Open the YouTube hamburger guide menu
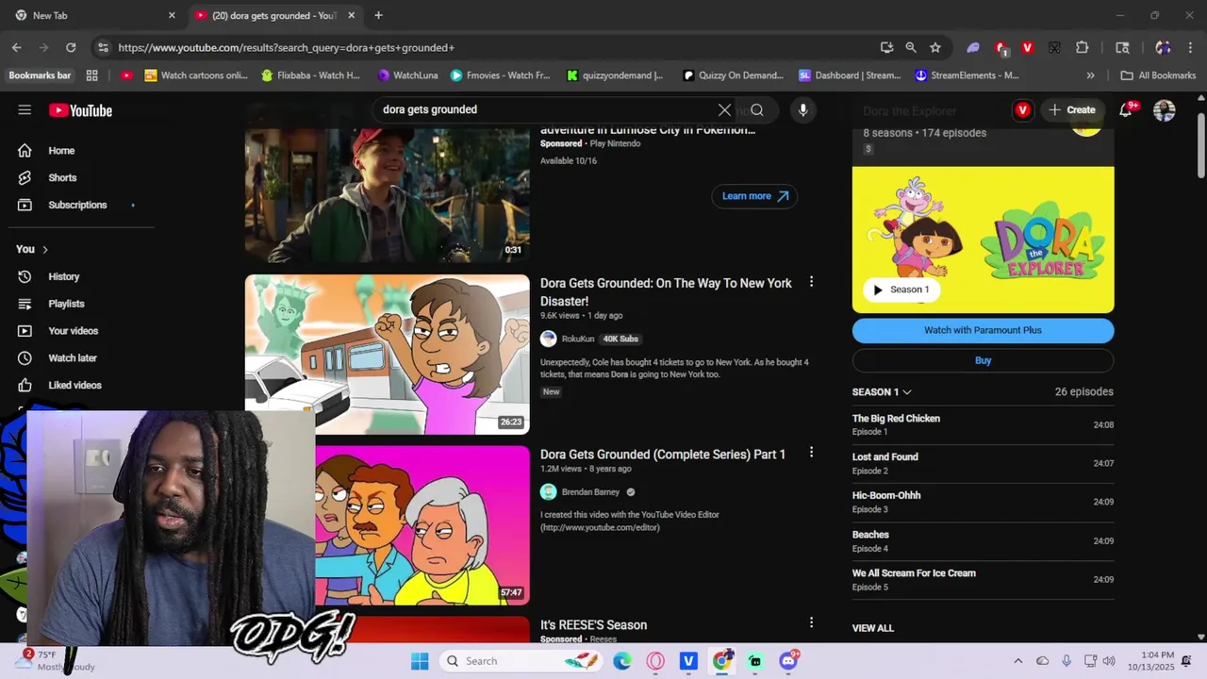1207x679 pixels. [x=25, y=110]
